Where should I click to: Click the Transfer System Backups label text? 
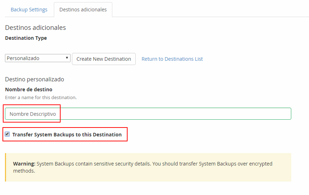click(67, 135)
